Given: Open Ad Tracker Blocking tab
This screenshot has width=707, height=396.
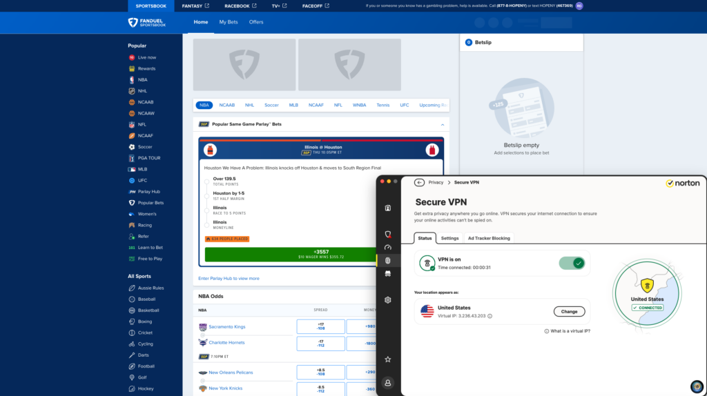Looking at the screenshot, I should tap(489, 238).
